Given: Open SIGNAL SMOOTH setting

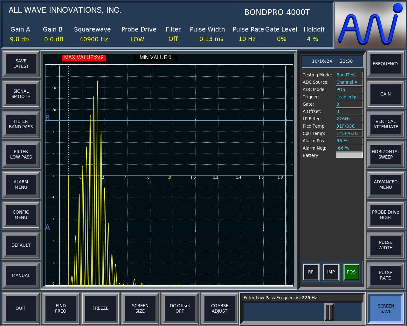Looking at the screenshot, I should pos(21,94).
